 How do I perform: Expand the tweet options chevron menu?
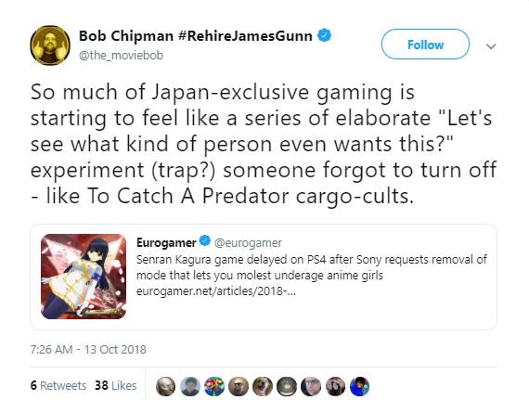tap(491, 46)
